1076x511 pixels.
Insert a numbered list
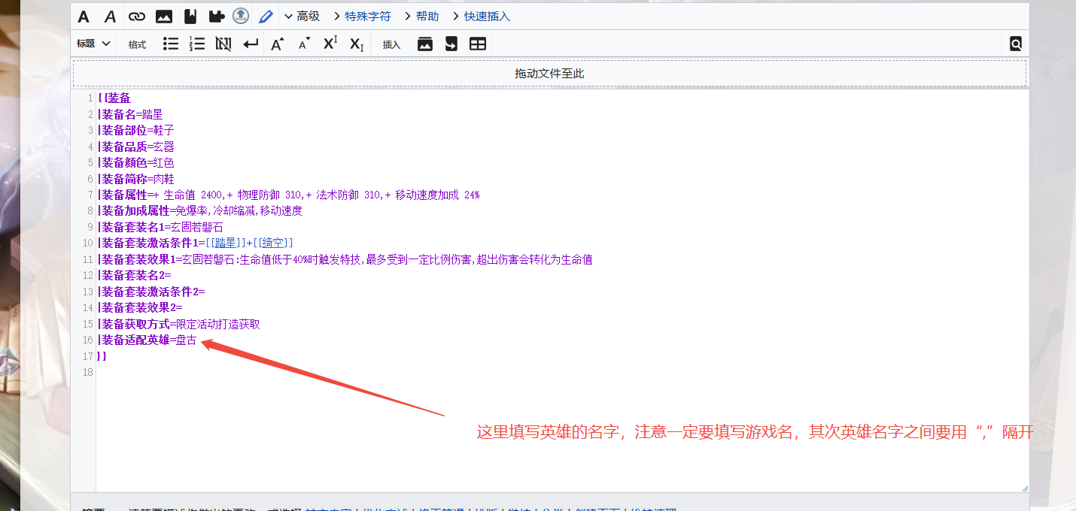pos(197,44)
